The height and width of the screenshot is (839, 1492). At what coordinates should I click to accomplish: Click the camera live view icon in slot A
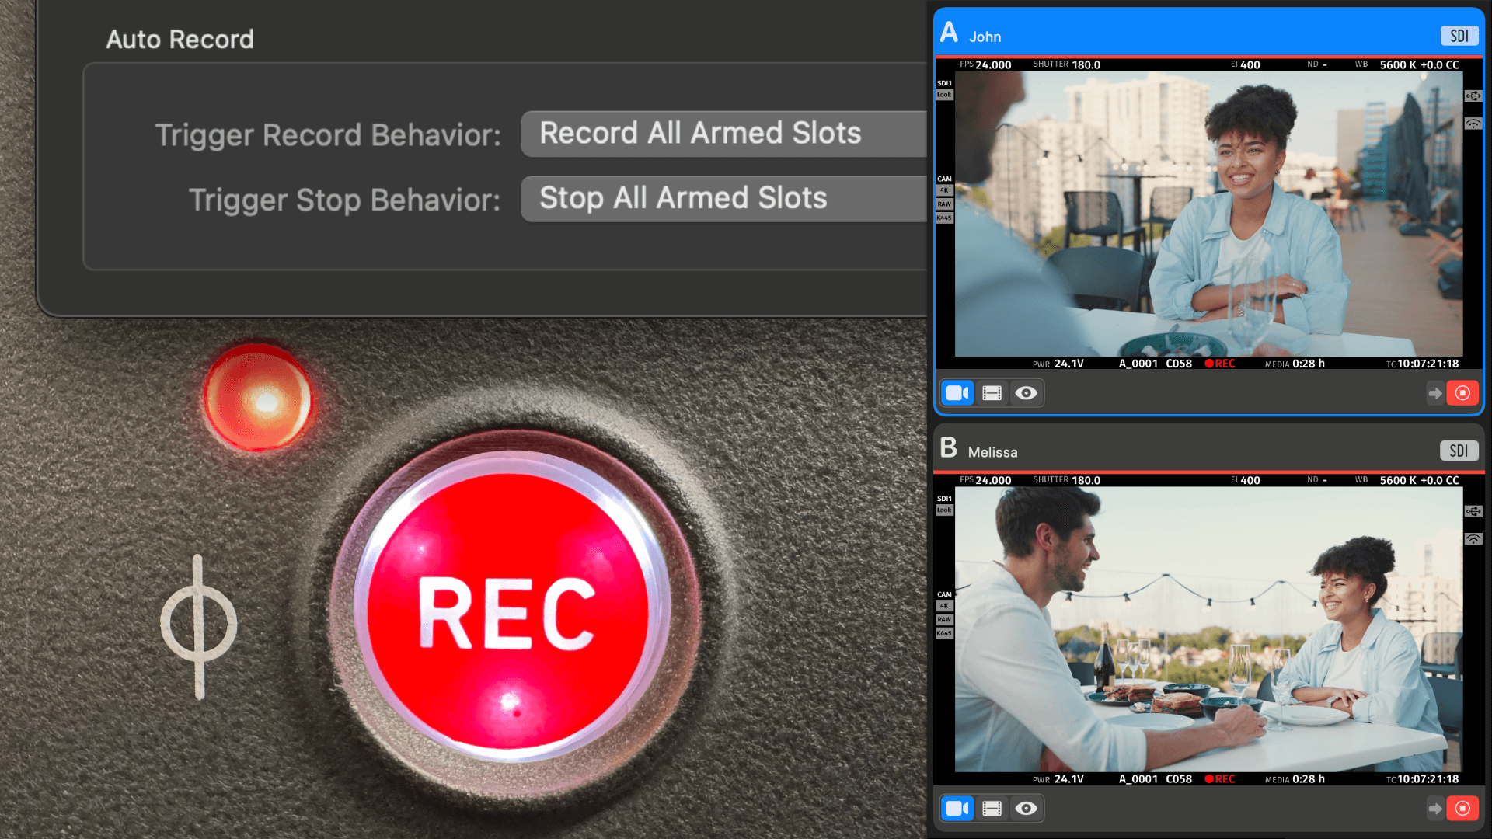pos(957,393)
